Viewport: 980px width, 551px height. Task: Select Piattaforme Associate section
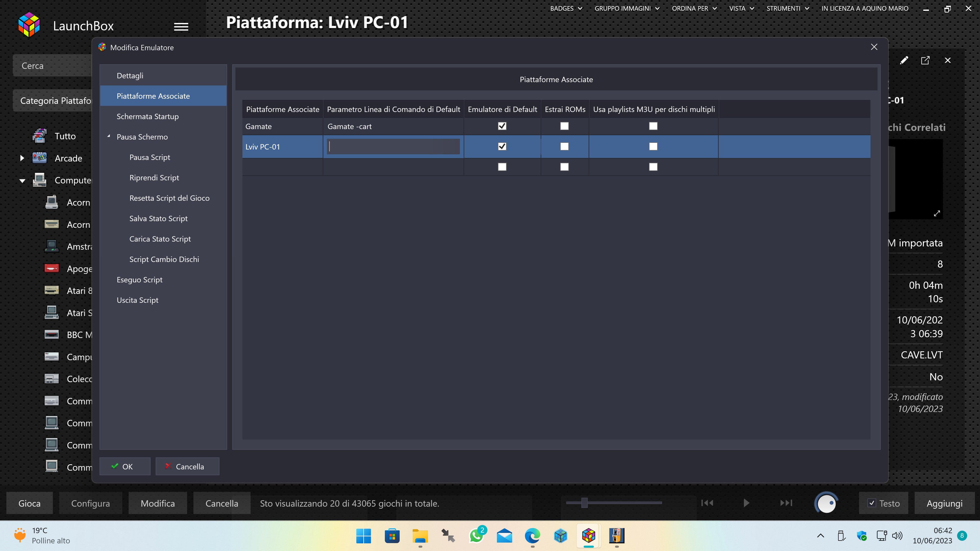[x=163, y=96]
